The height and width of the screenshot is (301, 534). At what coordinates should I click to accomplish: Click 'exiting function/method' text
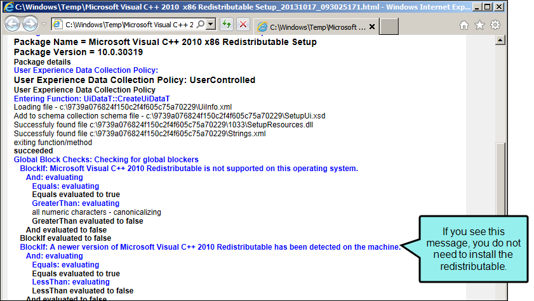click(x=53, y=143)
